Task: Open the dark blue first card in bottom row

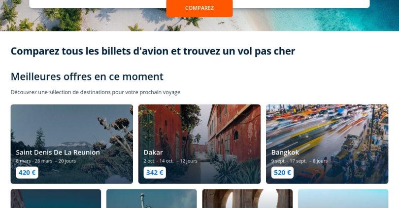Action: pos(56,199)
